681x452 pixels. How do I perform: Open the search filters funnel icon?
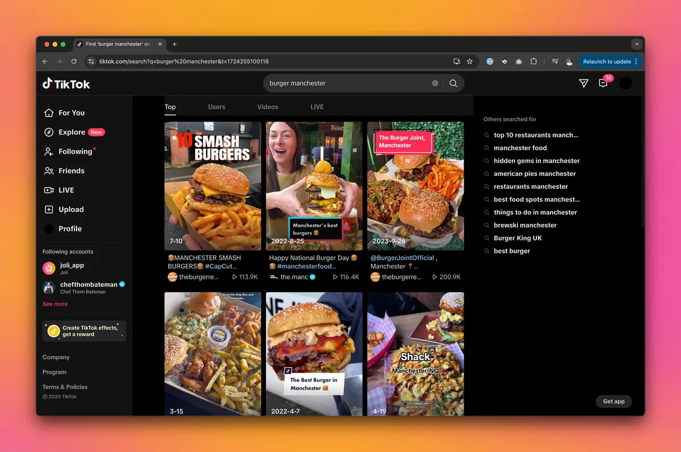[x=583, y=83]
